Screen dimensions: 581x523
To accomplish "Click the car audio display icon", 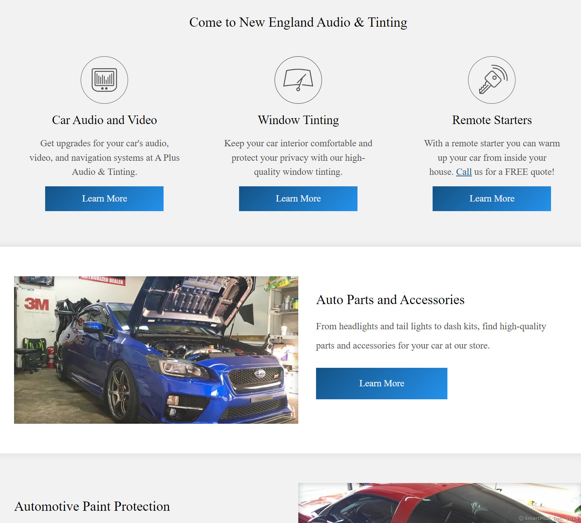I will (x=104, y=80).
